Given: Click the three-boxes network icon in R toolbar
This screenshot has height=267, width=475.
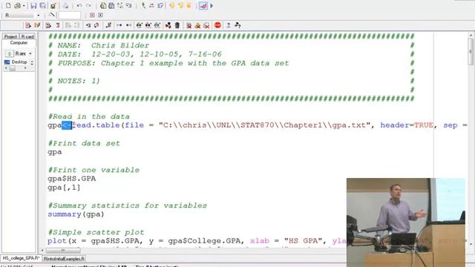Looking at the screenshot, I should (168, 25).
